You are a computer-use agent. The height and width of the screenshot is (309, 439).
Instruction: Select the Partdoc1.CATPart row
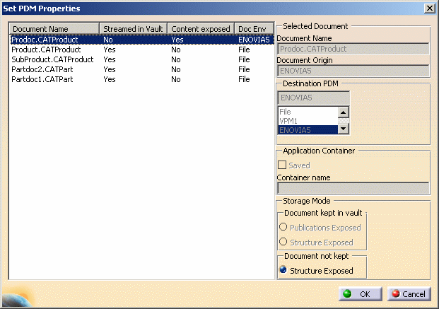coord(142,79)
